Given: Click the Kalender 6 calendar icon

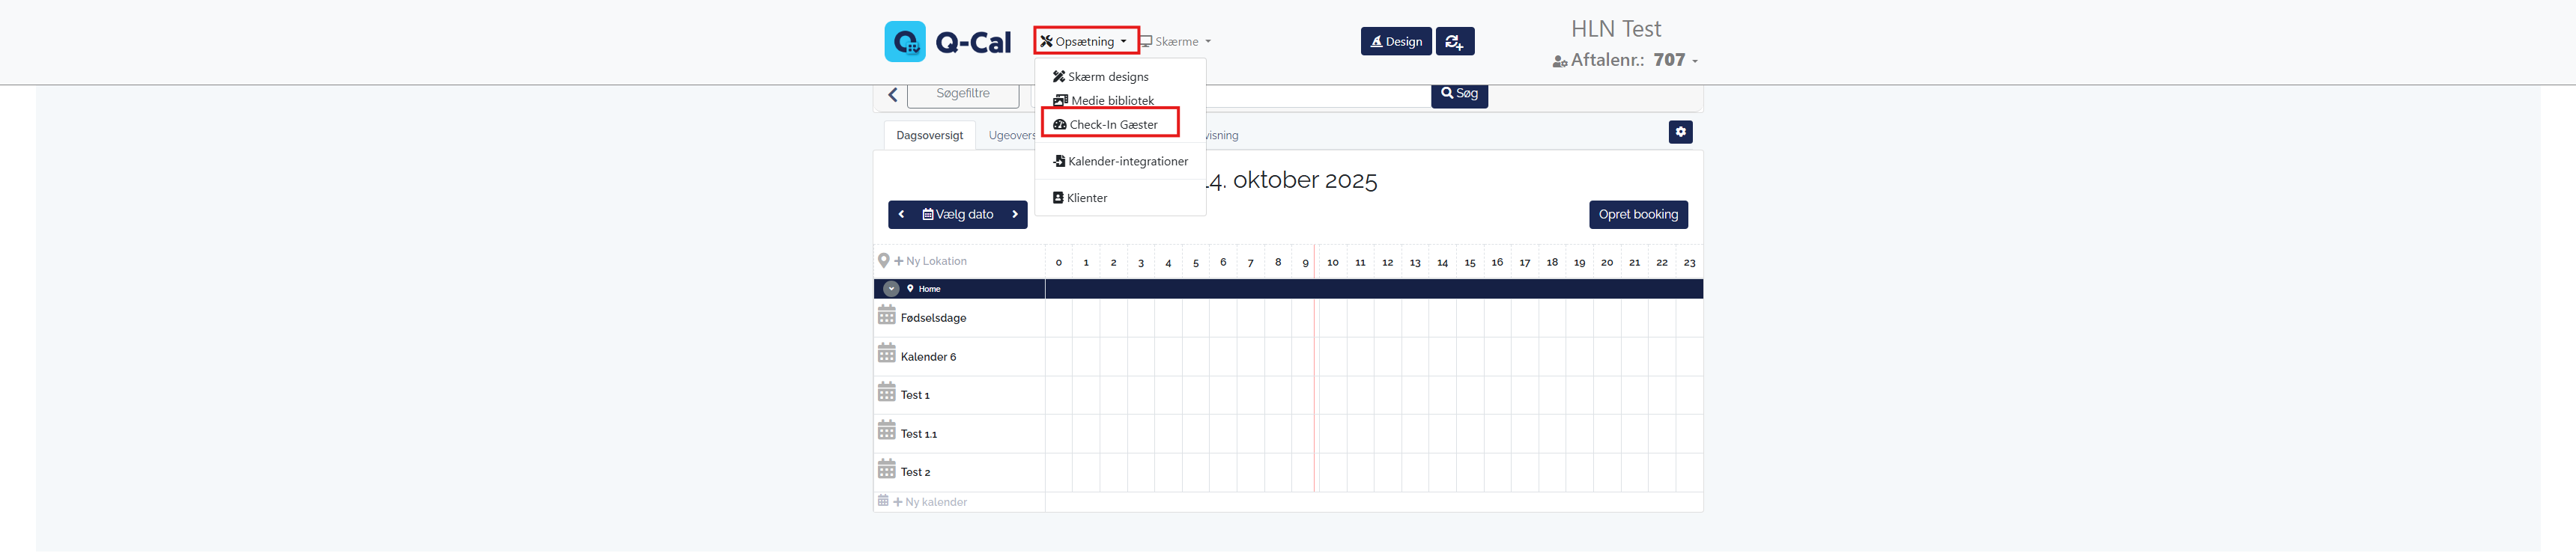Looking at the screenshot, I should point(886,355).
